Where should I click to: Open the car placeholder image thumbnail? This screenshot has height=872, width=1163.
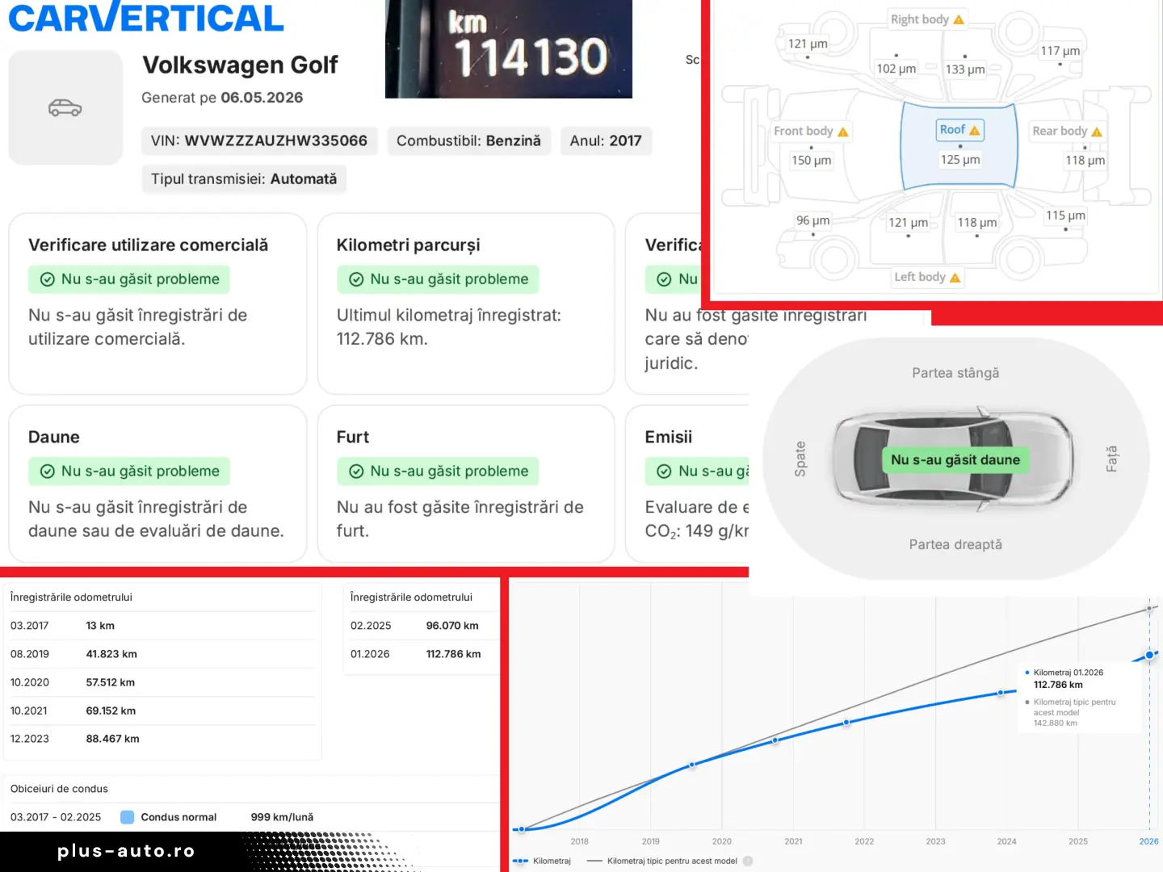(x=65, y=107)
